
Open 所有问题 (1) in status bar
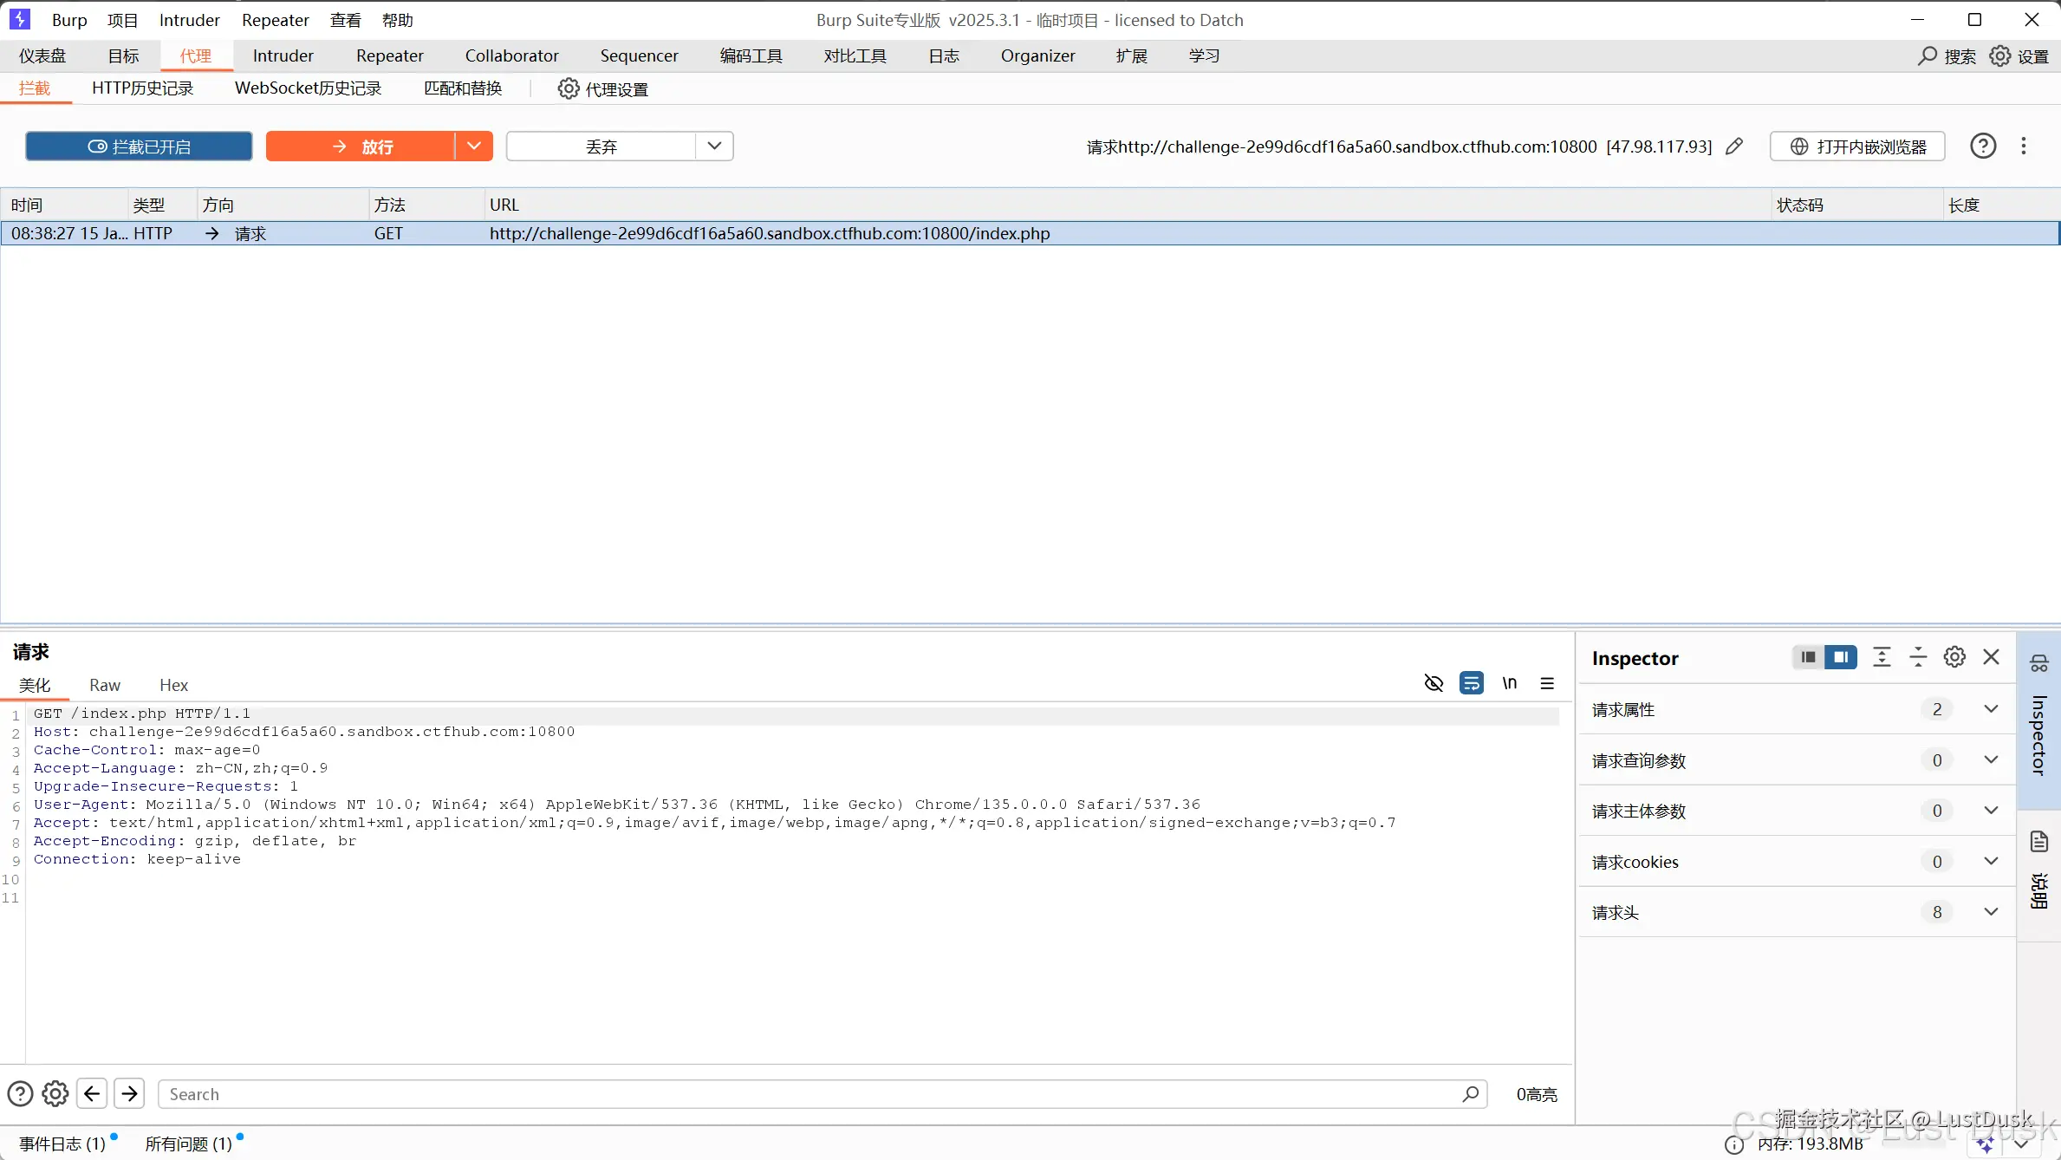tap(188, 1144)
